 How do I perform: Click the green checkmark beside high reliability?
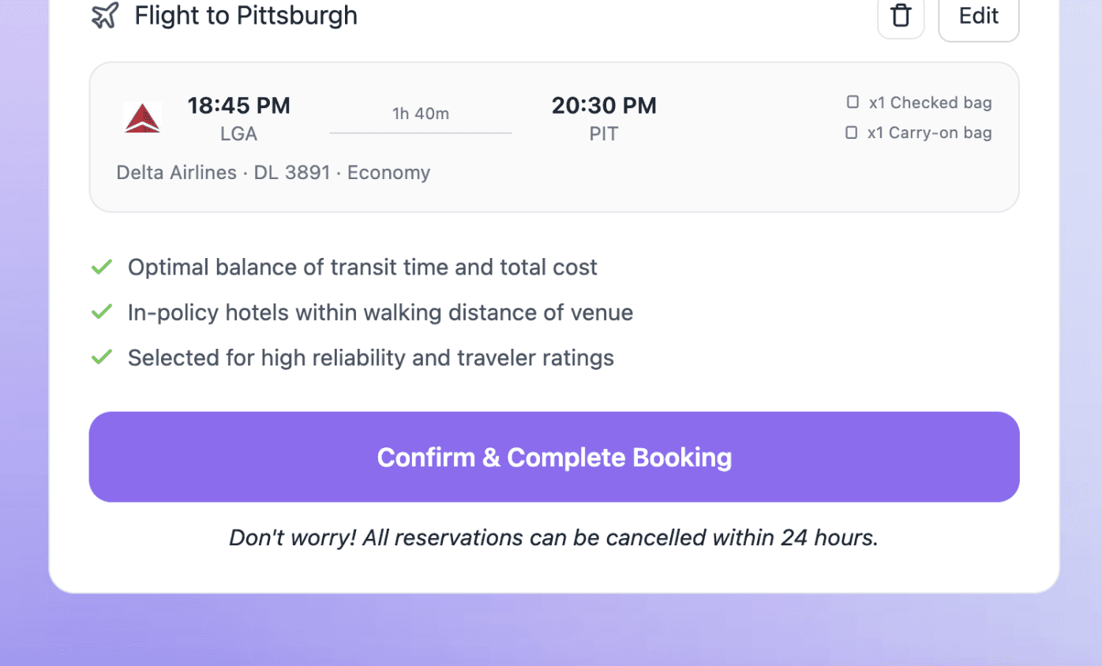102,357
